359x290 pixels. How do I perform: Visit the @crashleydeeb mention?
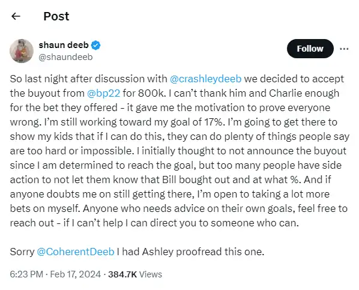coord(205,79)
